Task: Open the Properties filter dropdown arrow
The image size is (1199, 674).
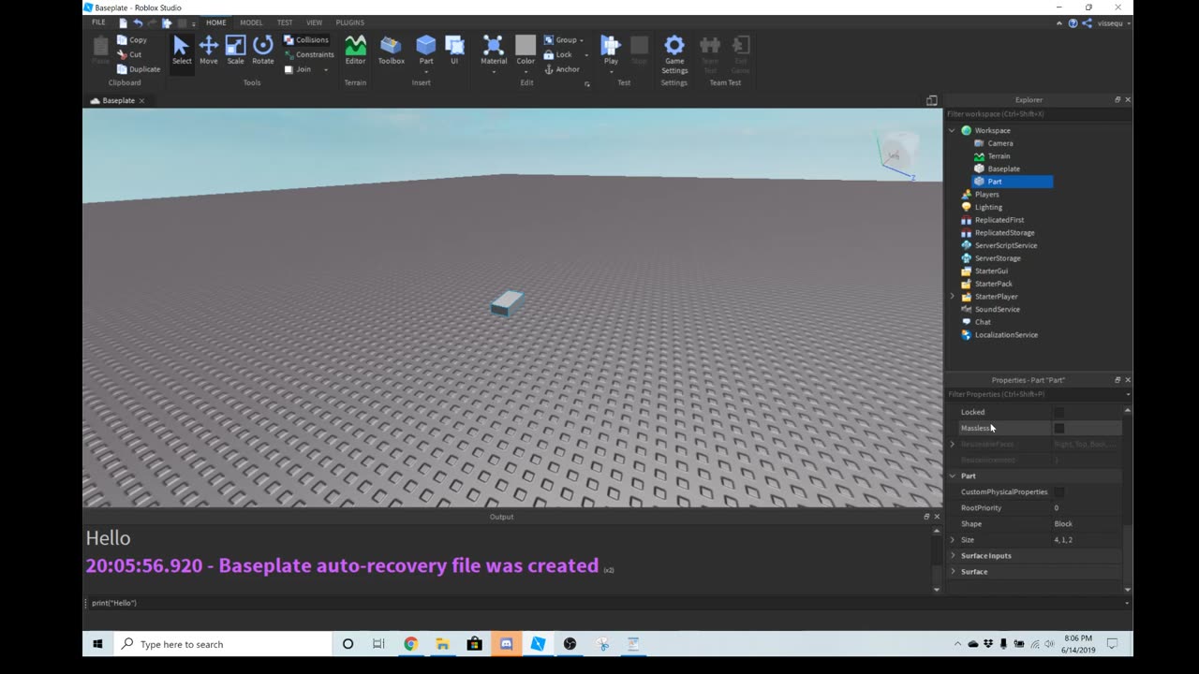Action: [1127, 394]
